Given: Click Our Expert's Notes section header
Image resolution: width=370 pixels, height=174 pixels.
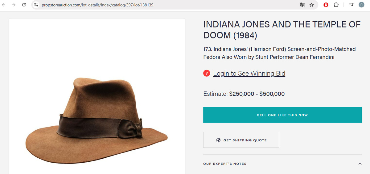Looking at the screenshot, I should point(225,164).
